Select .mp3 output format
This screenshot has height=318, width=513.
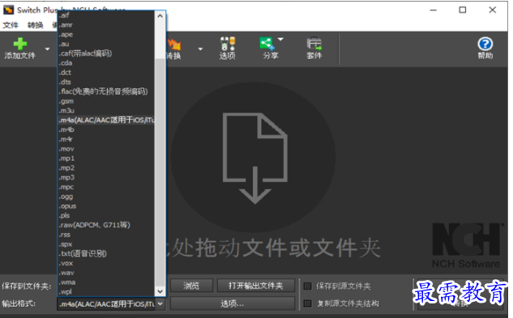click(x=106, y=177)
